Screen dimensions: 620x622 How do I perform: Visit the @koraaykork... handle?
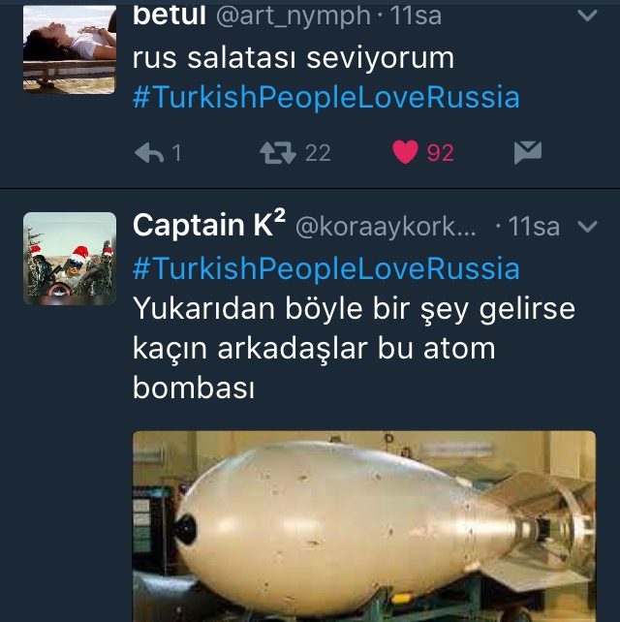point(386,227)
